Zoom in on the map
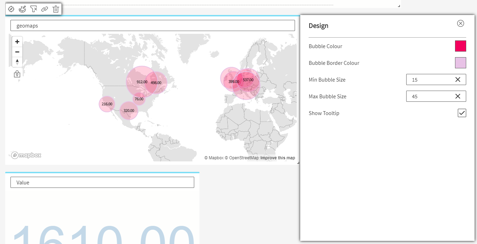The height and width of the screenshot is (244, 477). (x=17, y=42)
